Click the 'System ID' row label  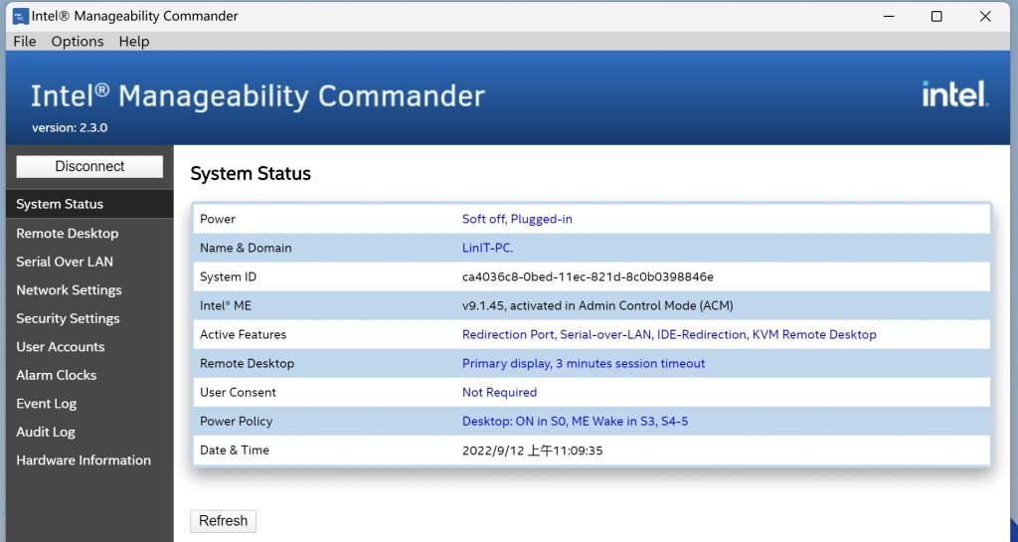pyautogui.click(x=228, y=276)
